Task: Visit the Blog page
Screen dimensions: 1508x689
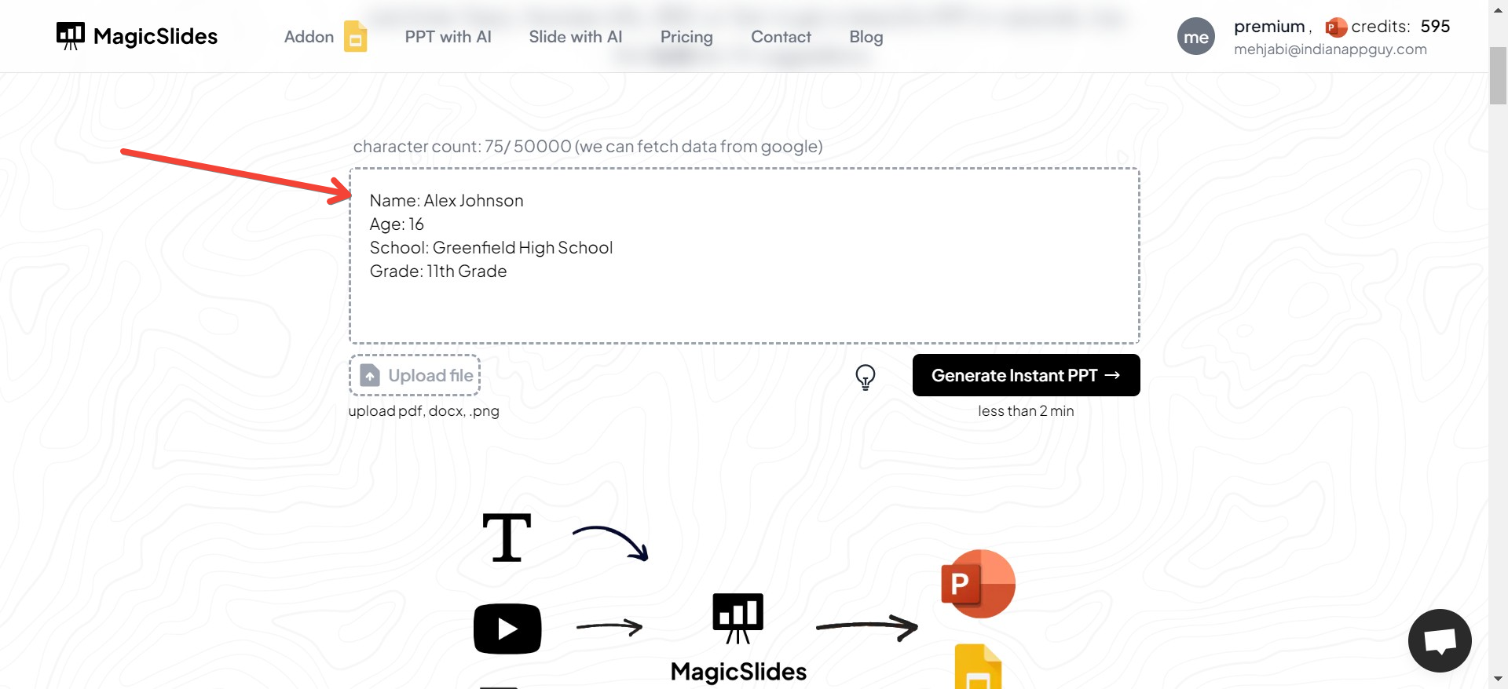Action: pyautogui.click(x=866, y=37)
